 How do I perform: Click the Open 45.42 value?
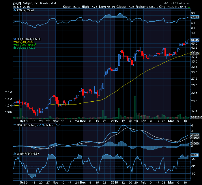72,7
